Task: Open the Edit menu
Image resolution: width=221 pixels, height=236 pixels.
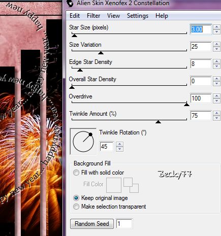Action: pyautogui.click(x=75, y=16)
